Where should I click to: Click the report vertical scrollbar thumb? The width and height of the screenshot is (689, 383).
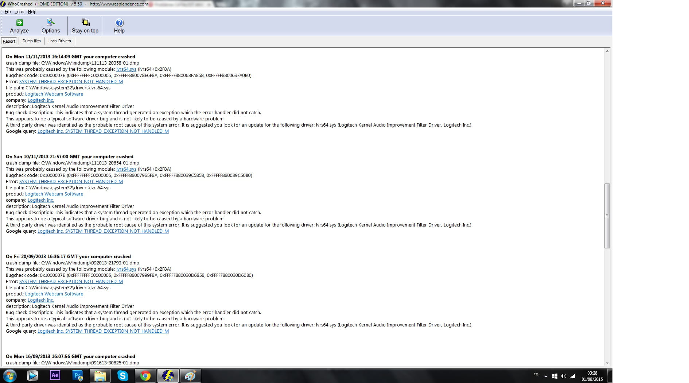click(607, 216)
